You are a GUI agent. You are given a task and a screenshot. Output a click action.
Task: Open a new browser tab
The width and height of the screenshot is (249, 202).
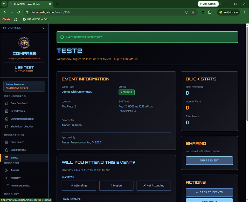coord(57,4)
